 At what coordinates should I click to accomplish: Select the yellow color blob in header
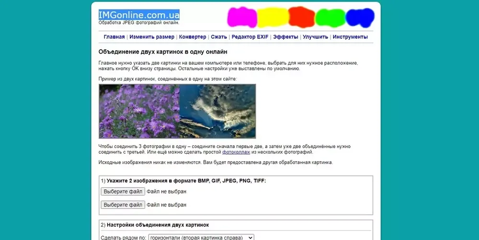(273, 18)
